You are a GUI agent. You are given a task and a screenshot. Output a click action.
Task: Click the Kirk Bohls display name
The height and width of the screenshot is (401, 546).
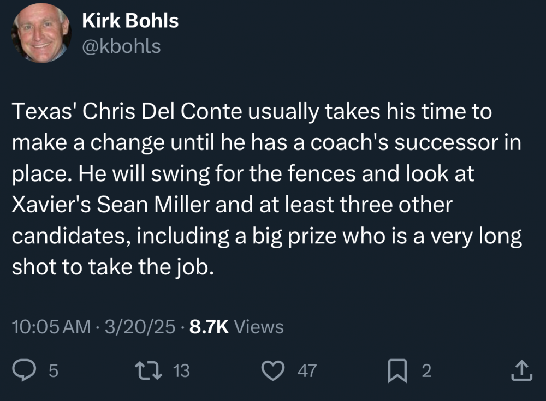[x=130, y=21]
